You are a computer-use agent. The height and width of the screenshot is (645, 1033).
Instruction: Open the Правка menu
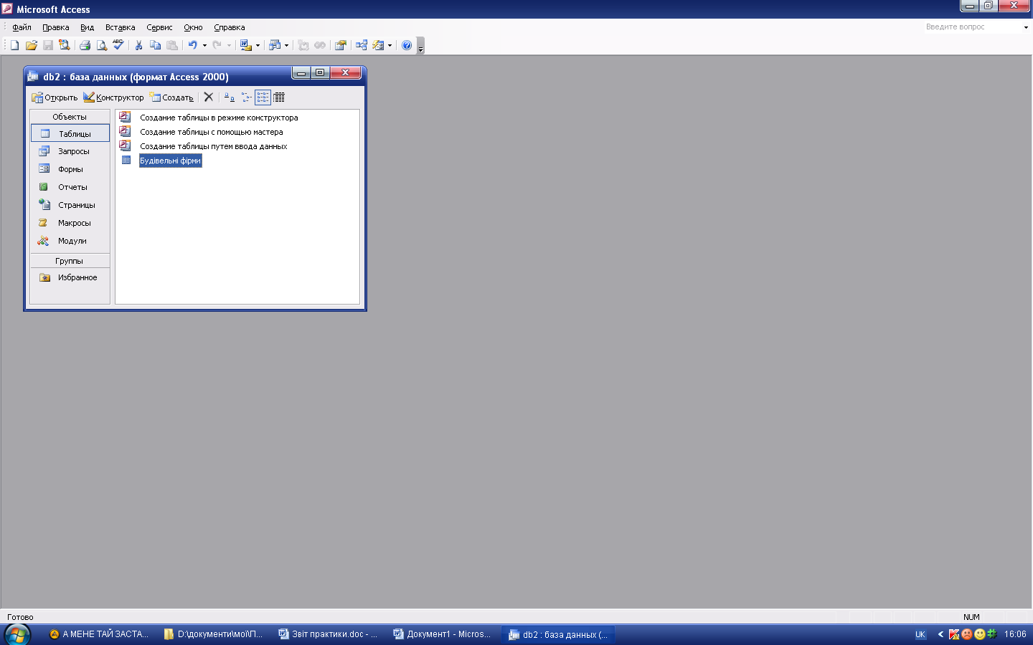[56, 27]
